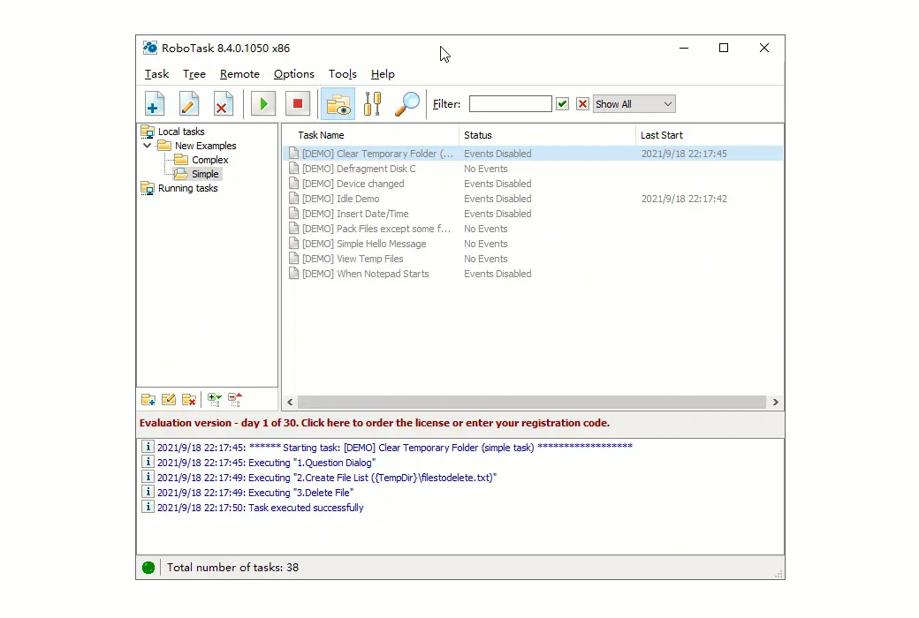Click document icon of Defragment Disk C

(293, 169)
